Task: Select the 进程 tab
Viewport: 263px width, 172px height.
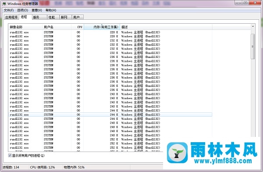Action: coord(26,17)
